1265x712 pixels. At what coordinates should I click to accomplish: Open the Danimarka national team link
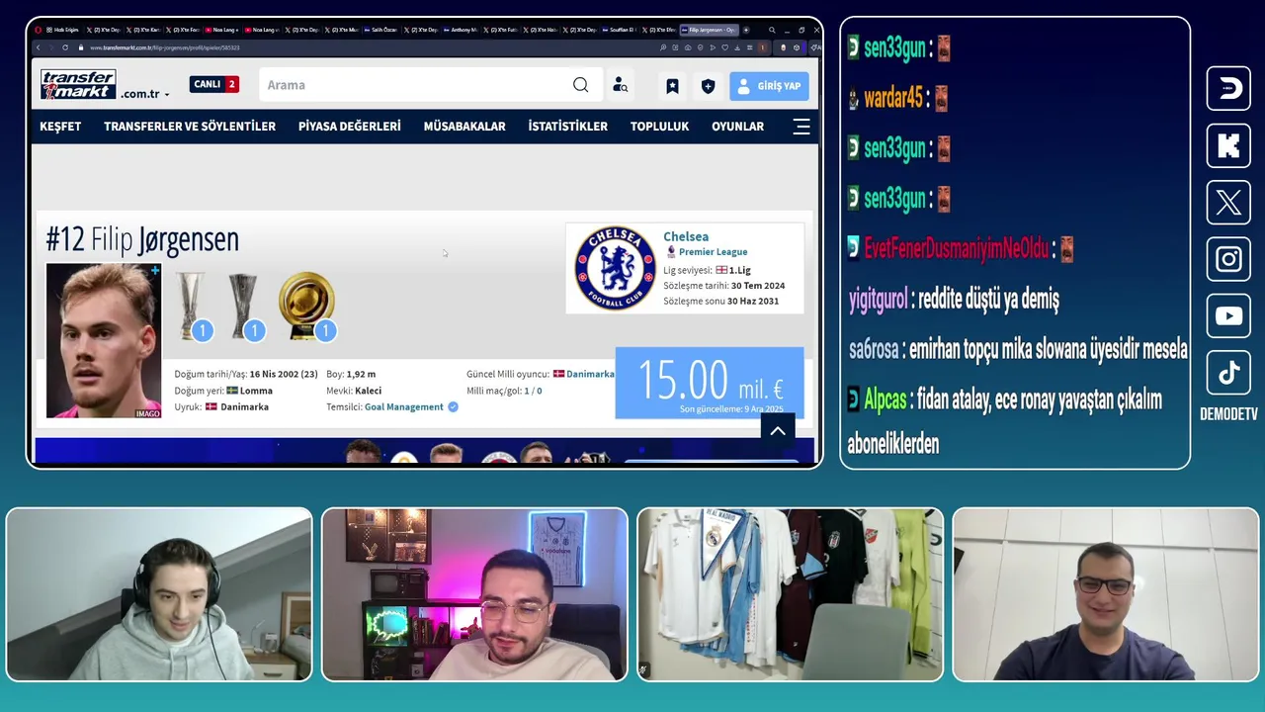[x=590, y=374]
